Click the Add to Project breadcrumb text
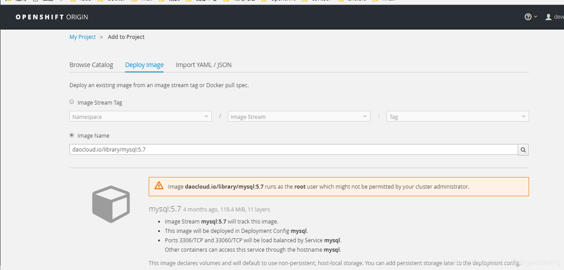Screen dimensions: 564x270 tap(126, 37)
